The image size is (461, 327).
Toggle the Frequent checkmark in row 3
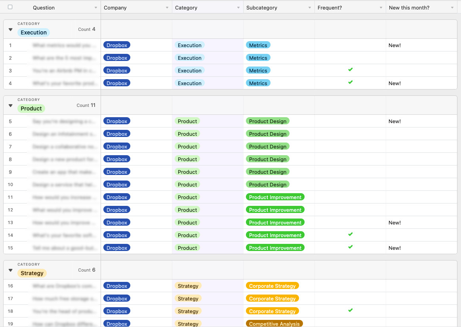click(350, 70)
